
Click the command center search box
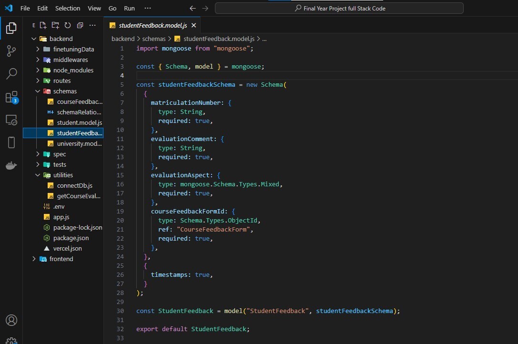339,8
